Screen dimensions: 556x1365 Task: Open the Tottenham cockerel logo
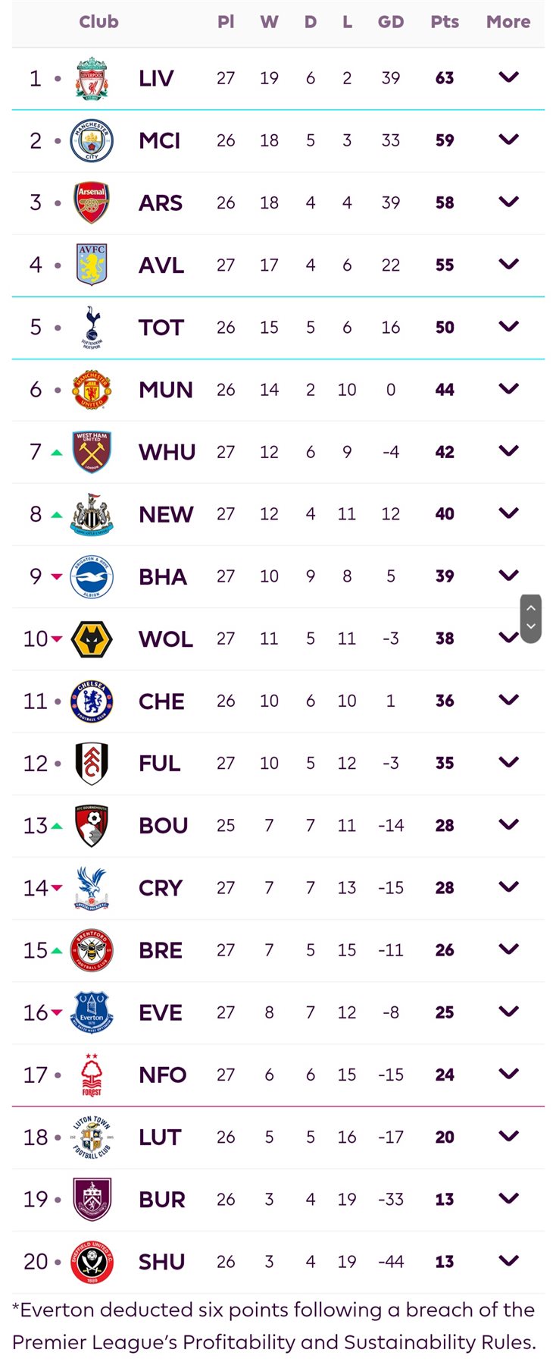tap(92, 327)
